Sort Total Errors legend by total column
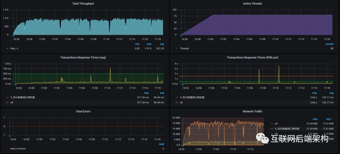Image resolution: width=340 pixels, height=154 pixels. coord(161,144)
